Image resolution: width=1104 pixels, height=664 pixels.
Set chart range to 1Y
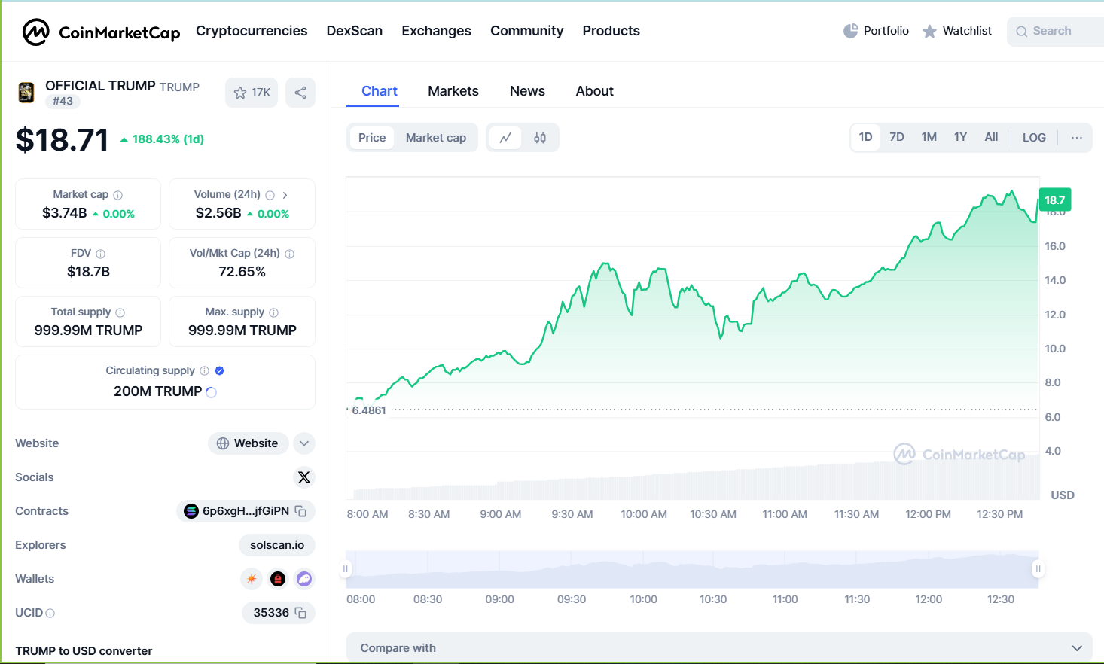coord(960,137)
